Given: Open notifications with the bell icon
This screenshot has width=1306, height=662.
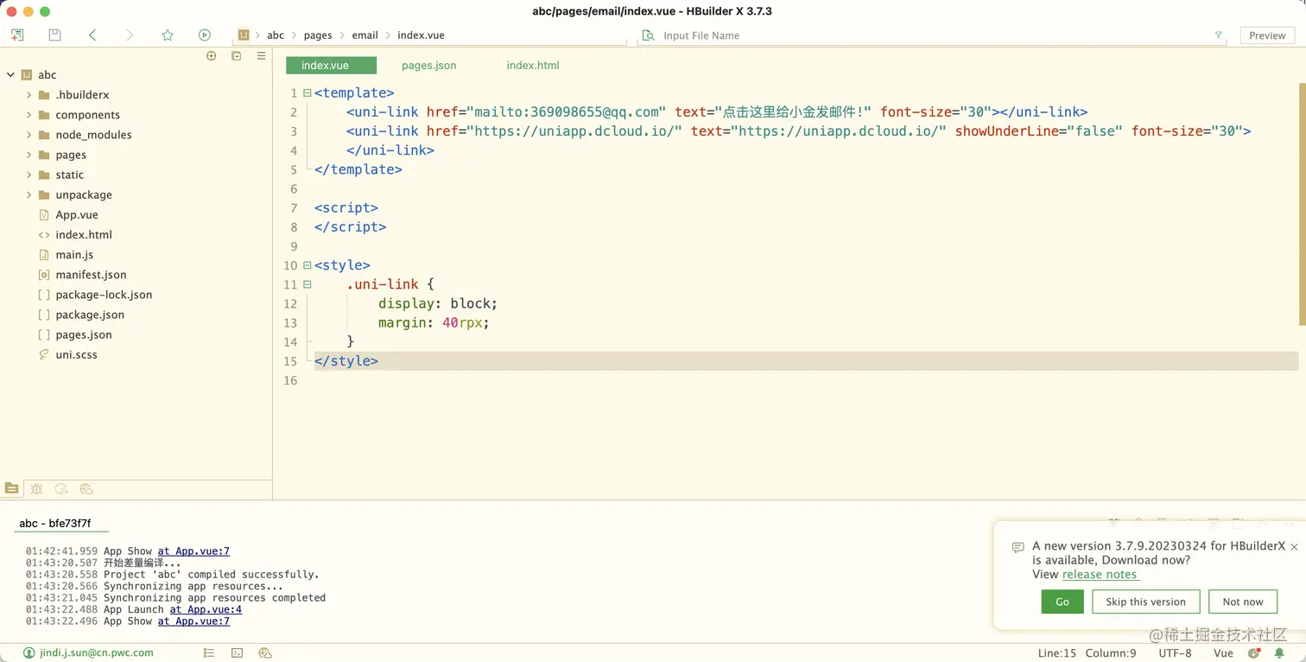Looking at the screenshot, I should coord(1280,653).
